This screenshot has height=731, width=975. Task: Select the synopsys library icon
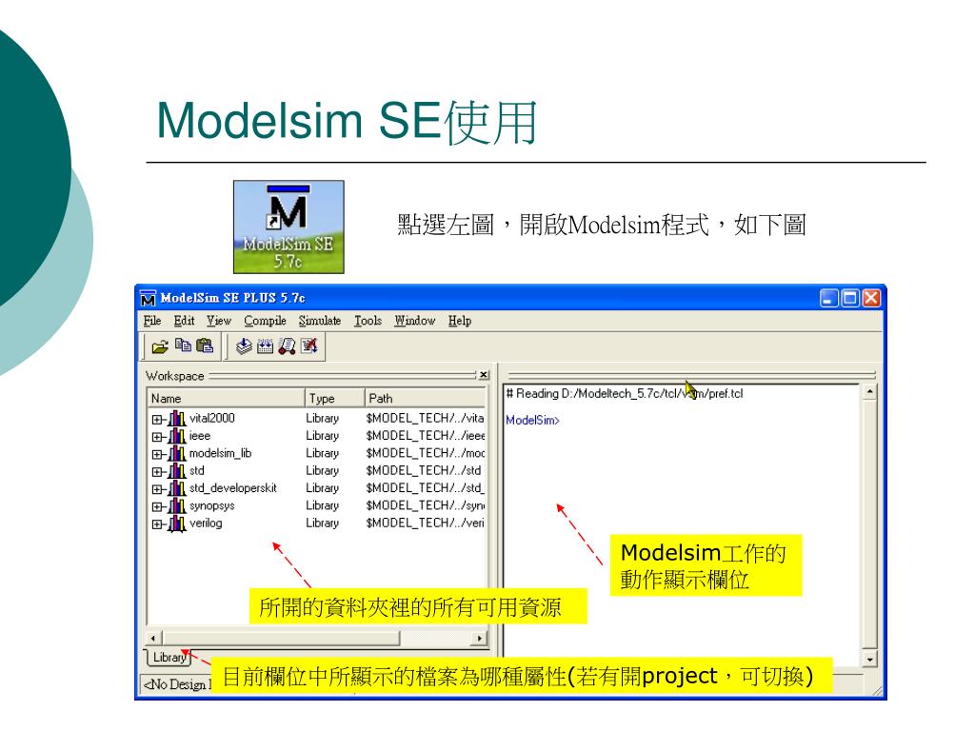177,505
